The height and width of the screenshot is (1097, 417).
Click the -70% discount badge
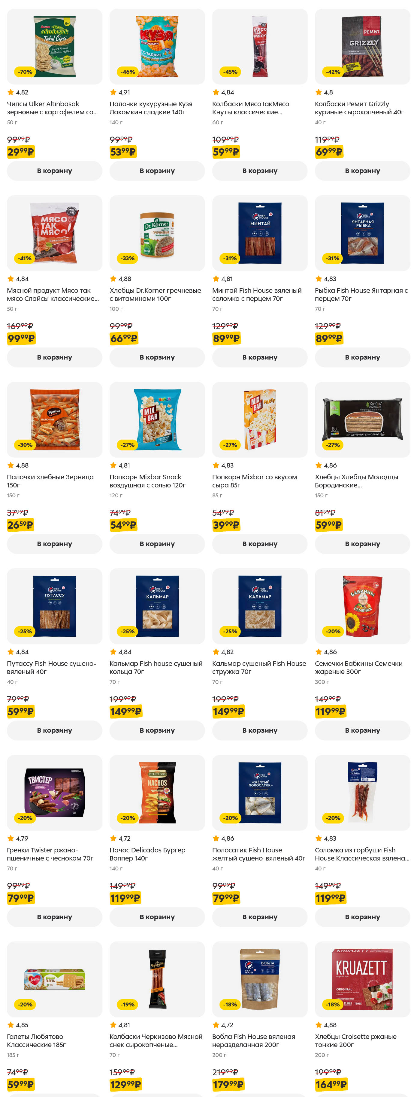click(25, 72)
